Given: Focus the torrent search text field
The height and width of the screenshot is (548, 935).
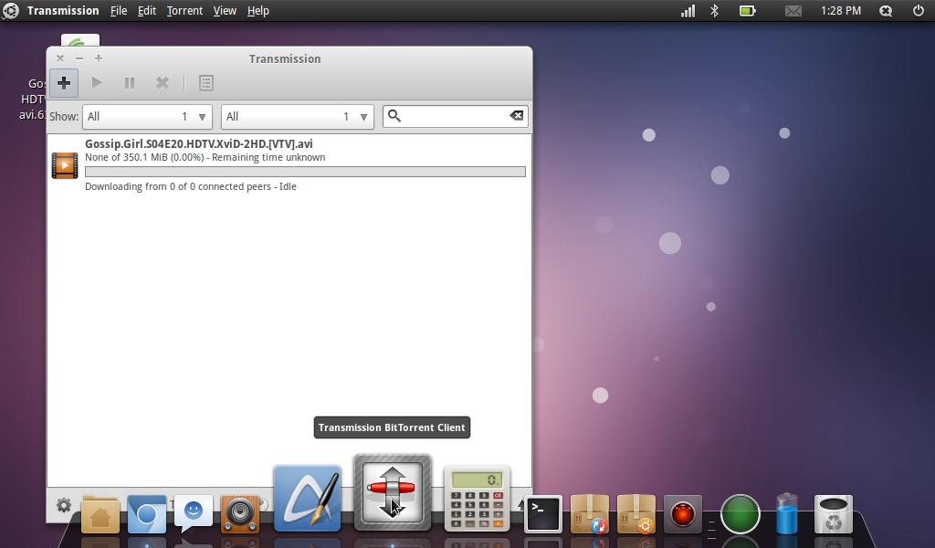Looking at the screenshot, I should [455, 116].
